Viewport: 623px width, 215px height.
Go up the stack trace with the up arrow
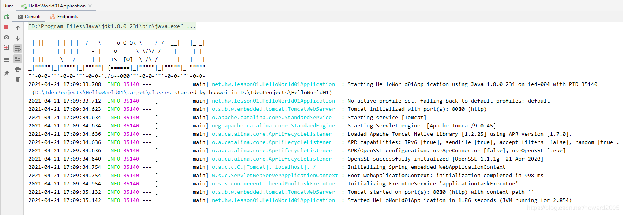point(18,28)
